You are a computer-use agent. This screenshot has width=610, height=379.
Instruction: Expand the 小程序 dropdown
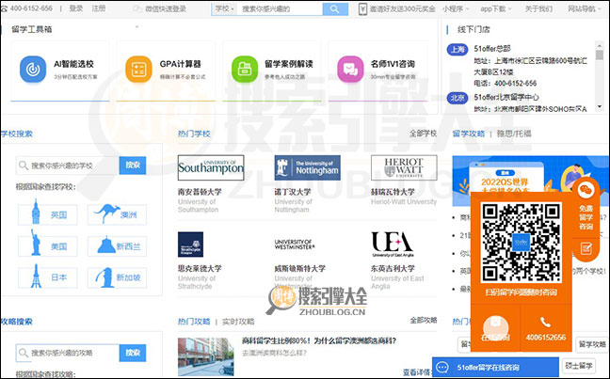click(x=456, y=8)
